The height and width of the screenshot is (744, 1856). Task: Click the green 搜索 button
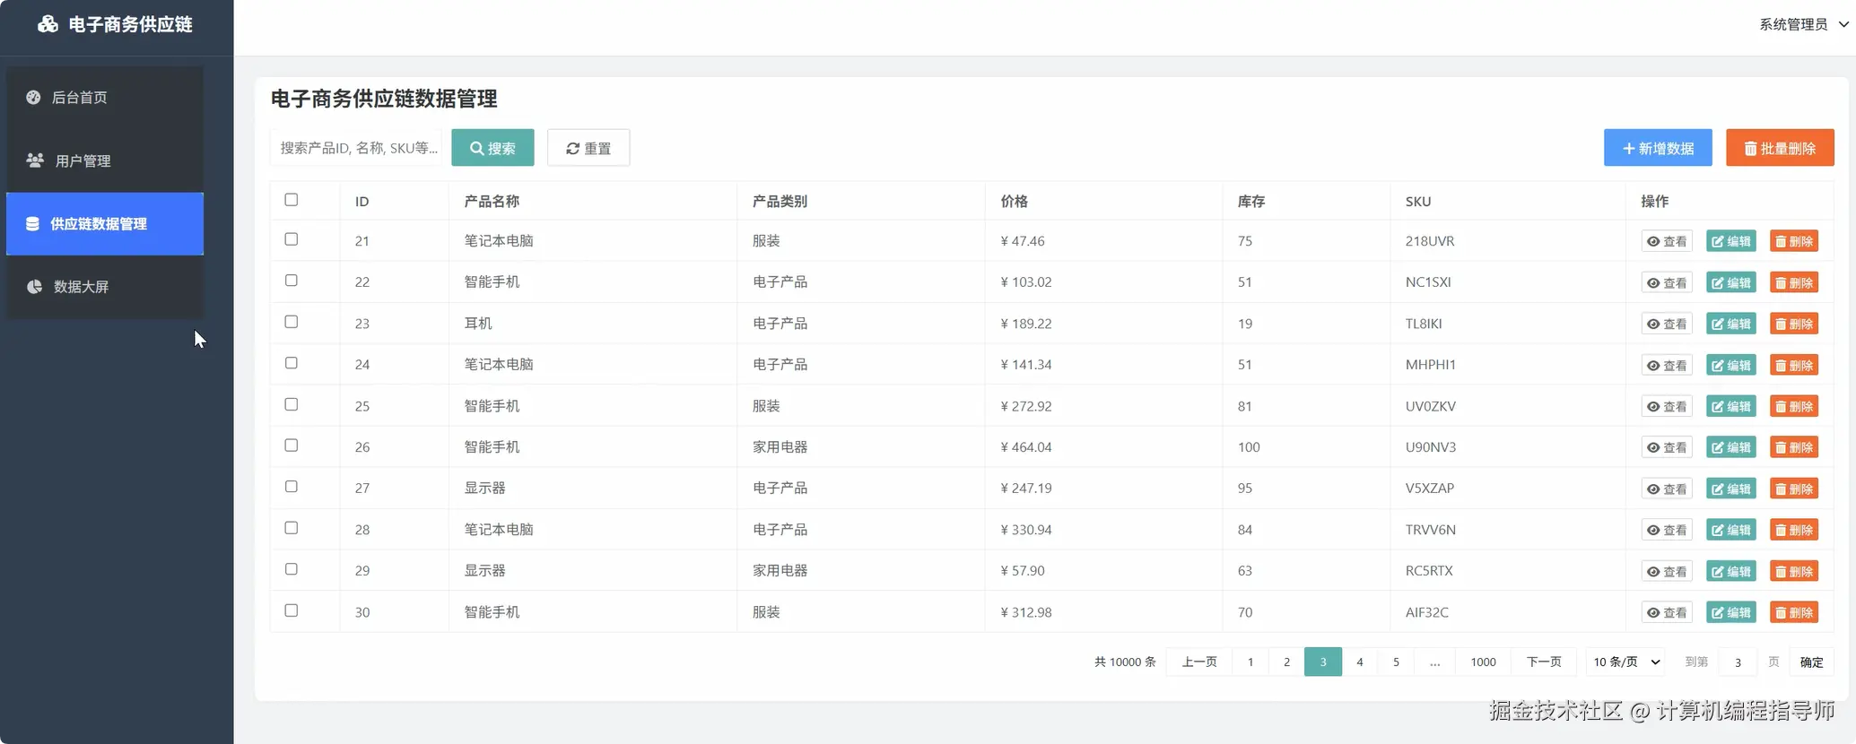coord(492,148)
